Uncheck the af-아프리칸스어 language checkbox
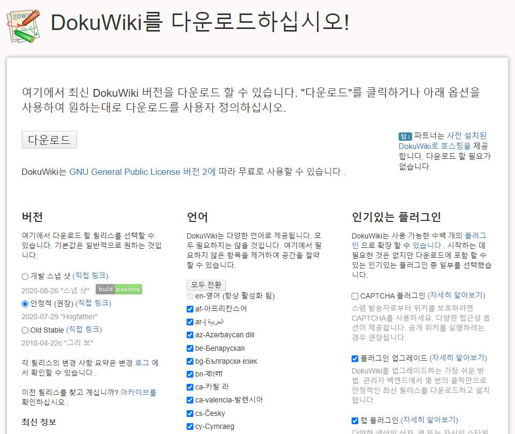This screenshot has height=434, width=515. click(x=190, y=309)
